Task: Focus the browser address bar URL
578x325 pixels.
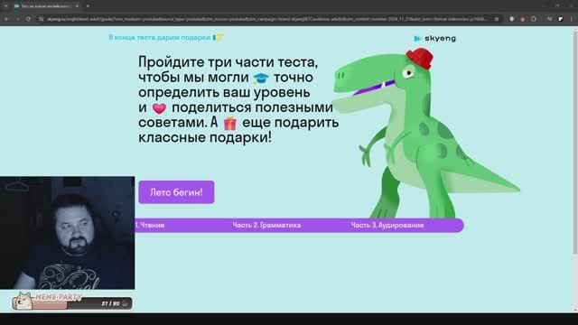Action: [267, 19]
